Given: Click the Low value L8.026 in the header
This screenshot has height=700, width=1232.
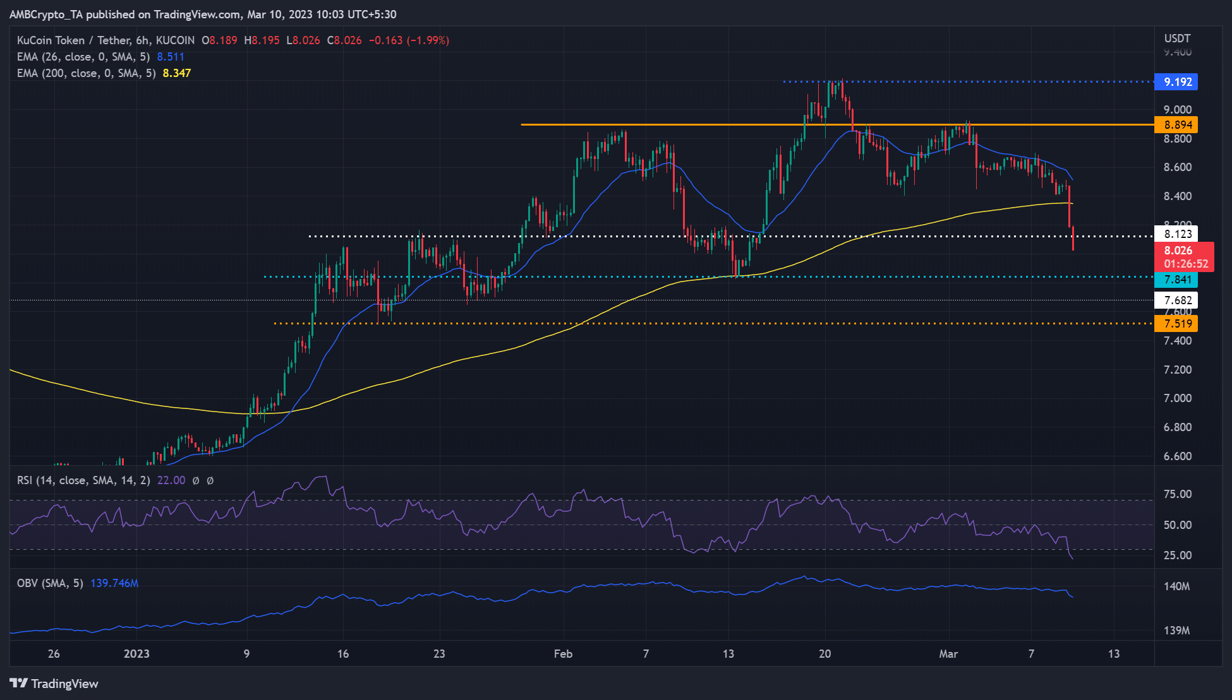Looking at the screenshot, I should click(303, 40).
